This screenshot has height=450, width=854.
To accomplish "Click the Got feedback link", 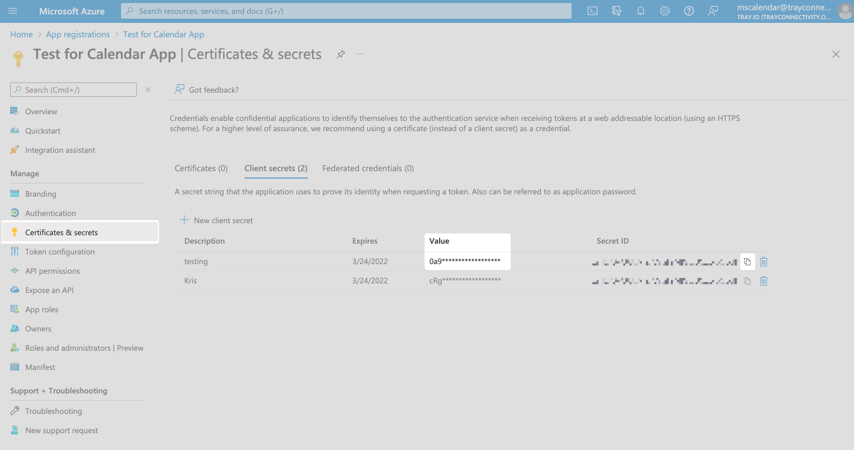I will (207, 89).
